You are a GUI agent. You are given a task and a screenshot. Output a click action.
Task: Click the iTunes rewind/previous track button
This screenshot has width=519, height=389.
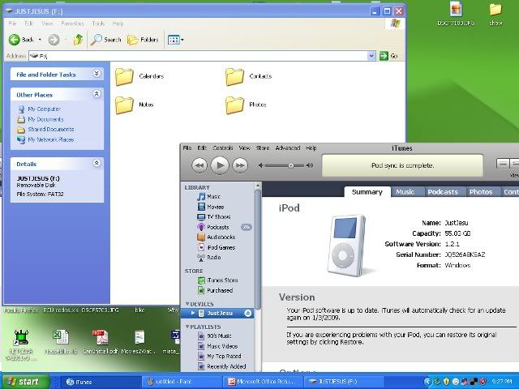[199, 165]
